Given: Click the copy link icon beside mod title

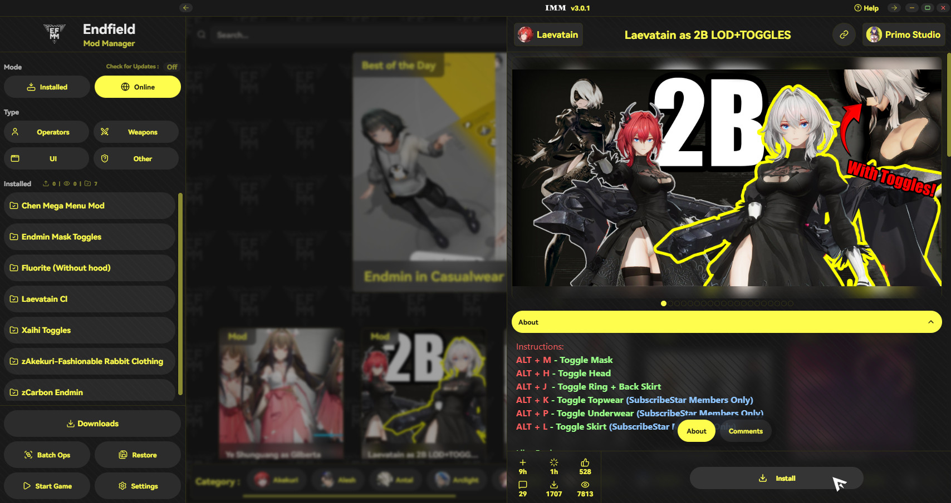Looking at the screenshot, I should click(x=844, y=34).
